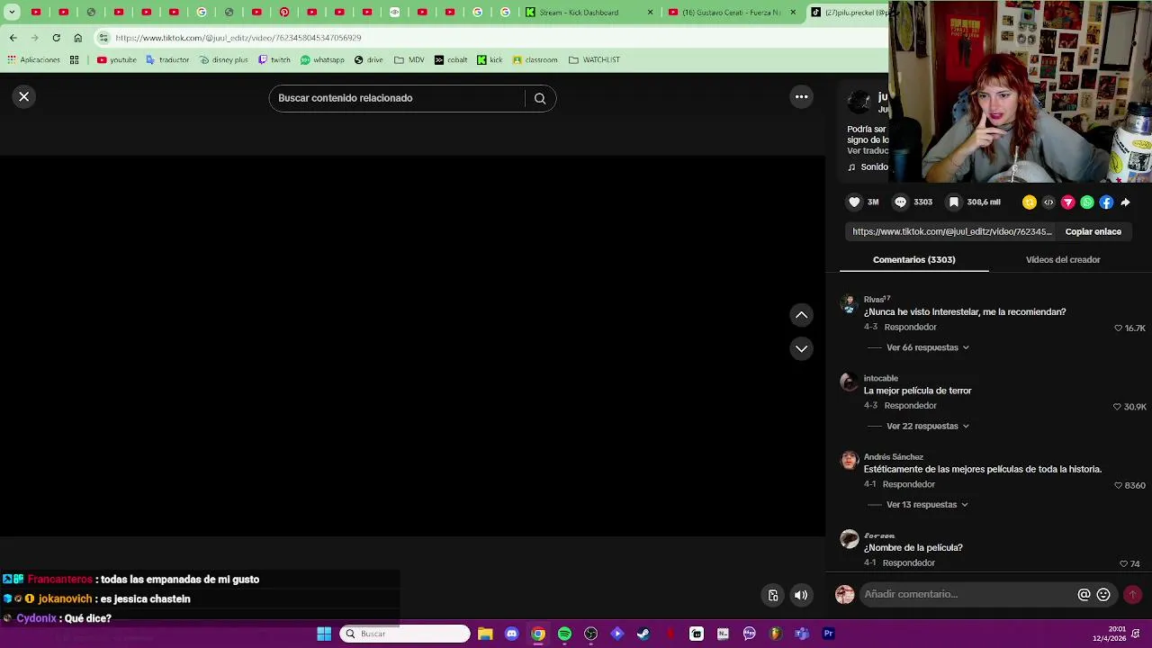Image resolution: width=1152 pixels, height=648 pixels.
Task: Open the MDV bookmarks folder
Action: pyautogui.click(x=409, y=60)
